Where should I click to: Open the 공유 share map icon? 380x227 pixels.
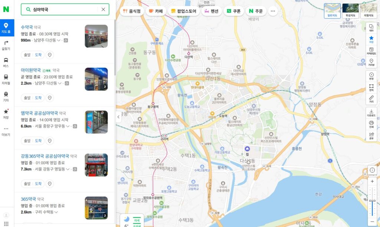tap(371, 136)
